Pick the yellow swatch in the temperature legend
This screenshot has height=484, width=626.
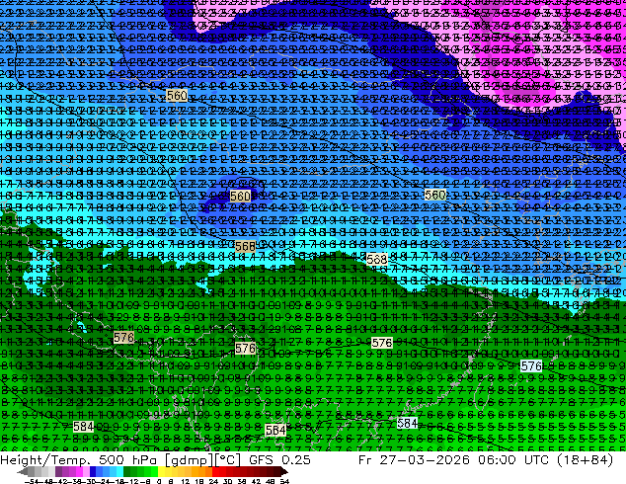(x=161, y=472)
